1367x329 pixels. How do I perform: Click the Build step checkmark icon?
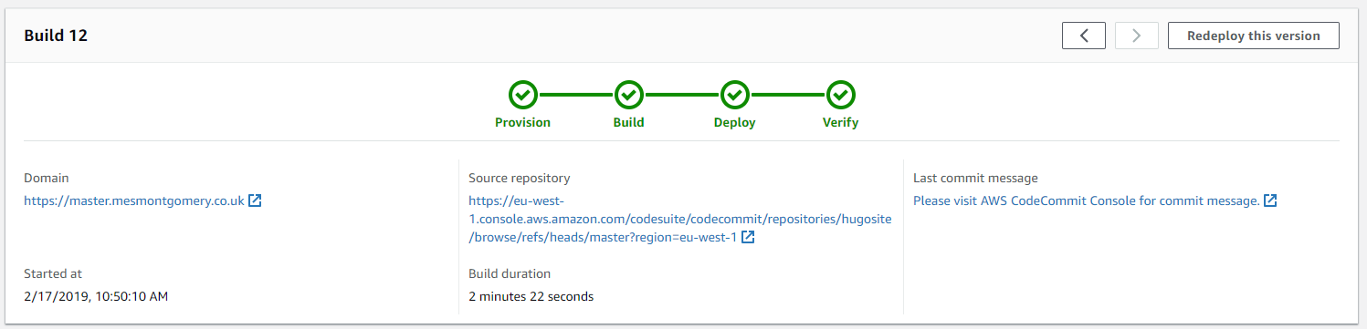(629, 95)
